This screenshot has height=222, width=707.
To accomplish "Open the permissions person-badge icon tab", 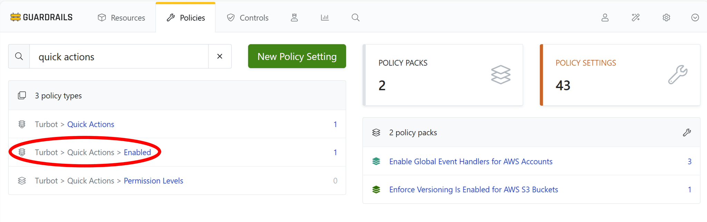I will [x=294, y=18].
